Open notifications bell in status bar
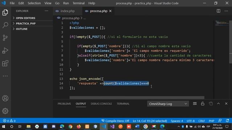This screenshot has height=130, width=232. pyautogui.click(x=227, y=121)
